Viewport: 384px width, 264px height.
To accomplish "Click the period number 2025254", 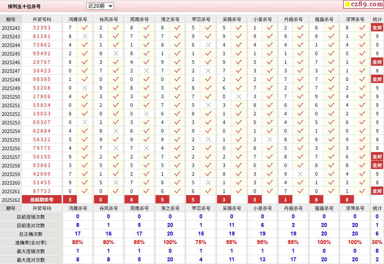I will tap(11, 131).
